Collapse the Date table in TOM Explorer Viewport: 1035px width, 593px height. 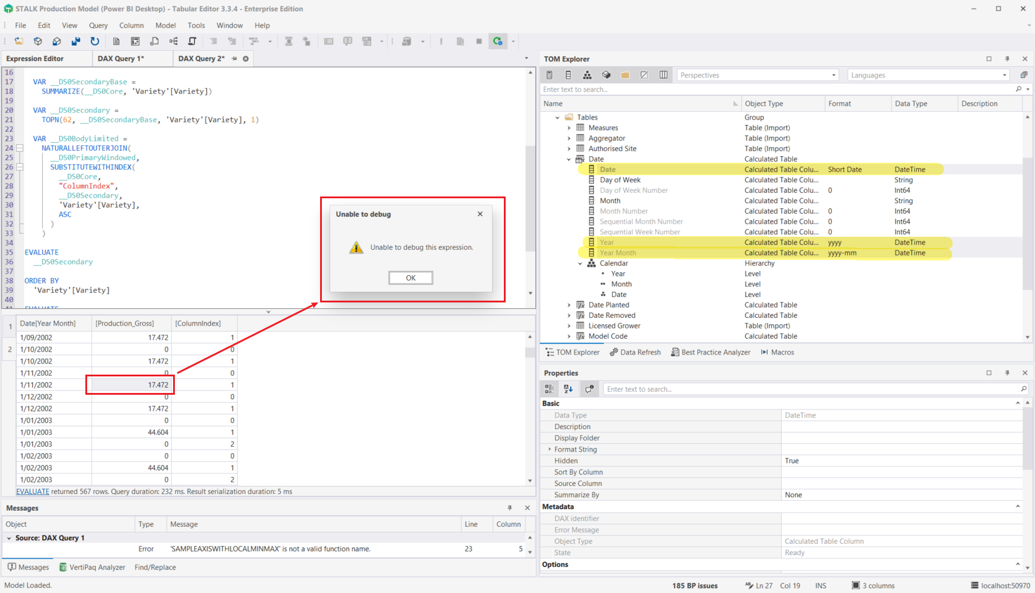tap(568, 159)
